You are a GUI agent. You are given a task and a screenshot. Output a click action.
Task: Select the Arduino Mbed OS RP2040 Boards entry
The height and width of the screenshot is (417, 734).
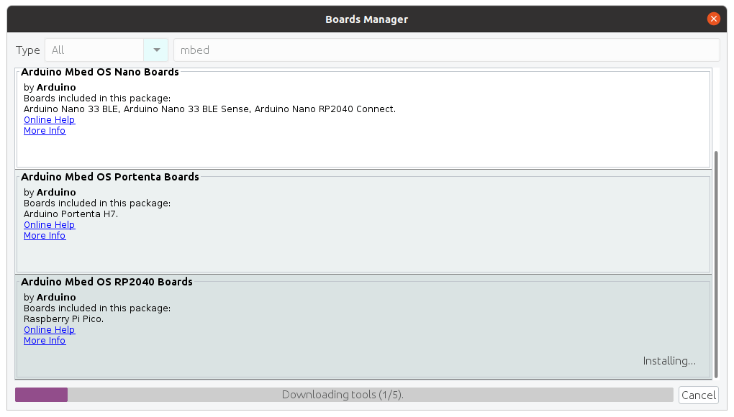tap(363, 327)
